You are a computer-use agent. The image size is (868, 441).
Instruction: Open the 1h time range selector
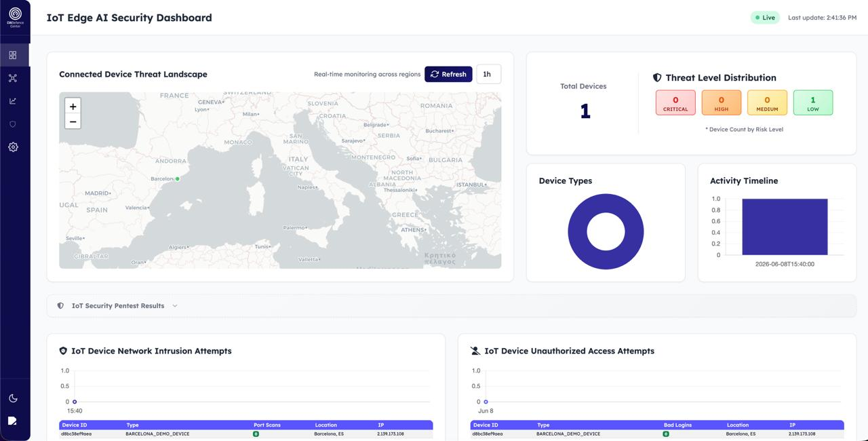(x=488, y=74)
